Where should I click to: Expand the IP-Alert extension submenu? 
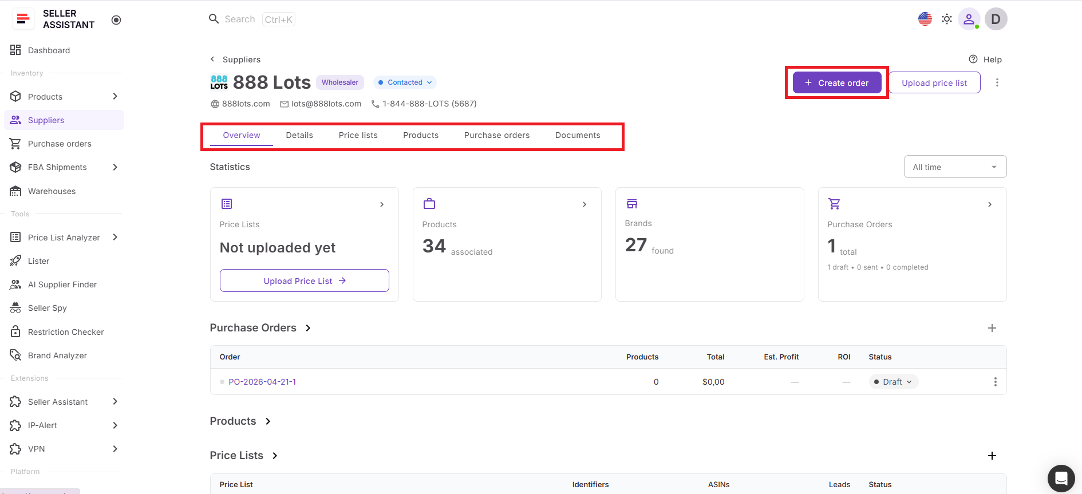115,425
